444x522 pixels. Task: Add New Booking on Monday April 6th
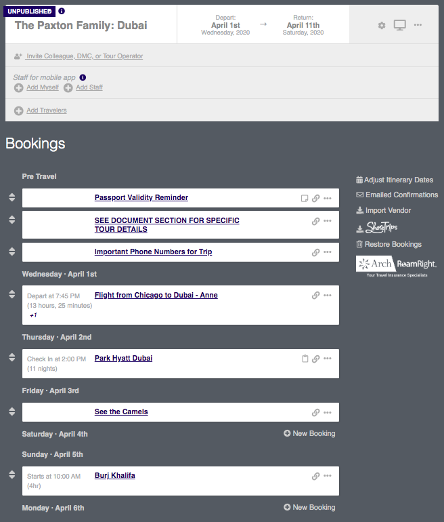point(309,507)
